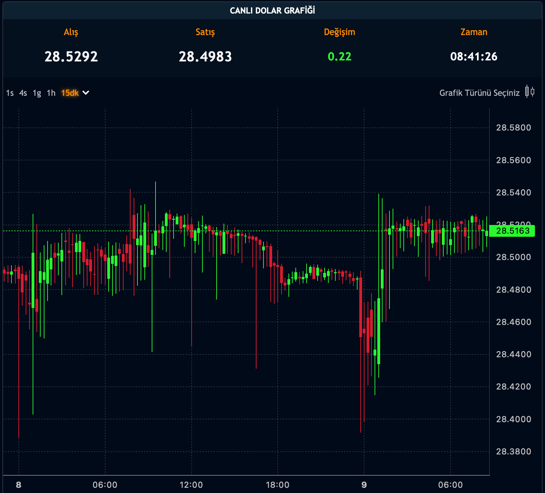The width and height of the screenshot is (545, 493).
Task: Open the candlestick chart type icon
Action: point(530,92)
